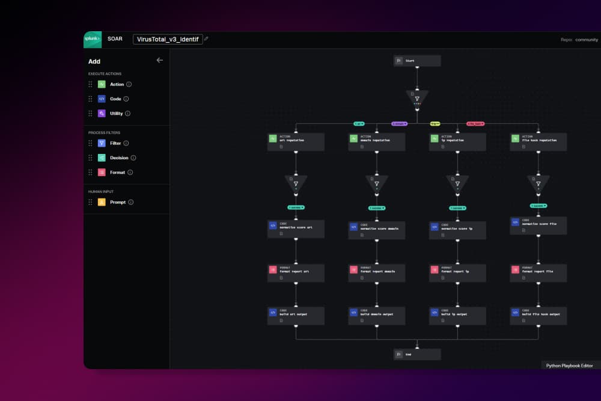Click the yellow Prompt block icon
601x401 pixels.
pos(102,202)
